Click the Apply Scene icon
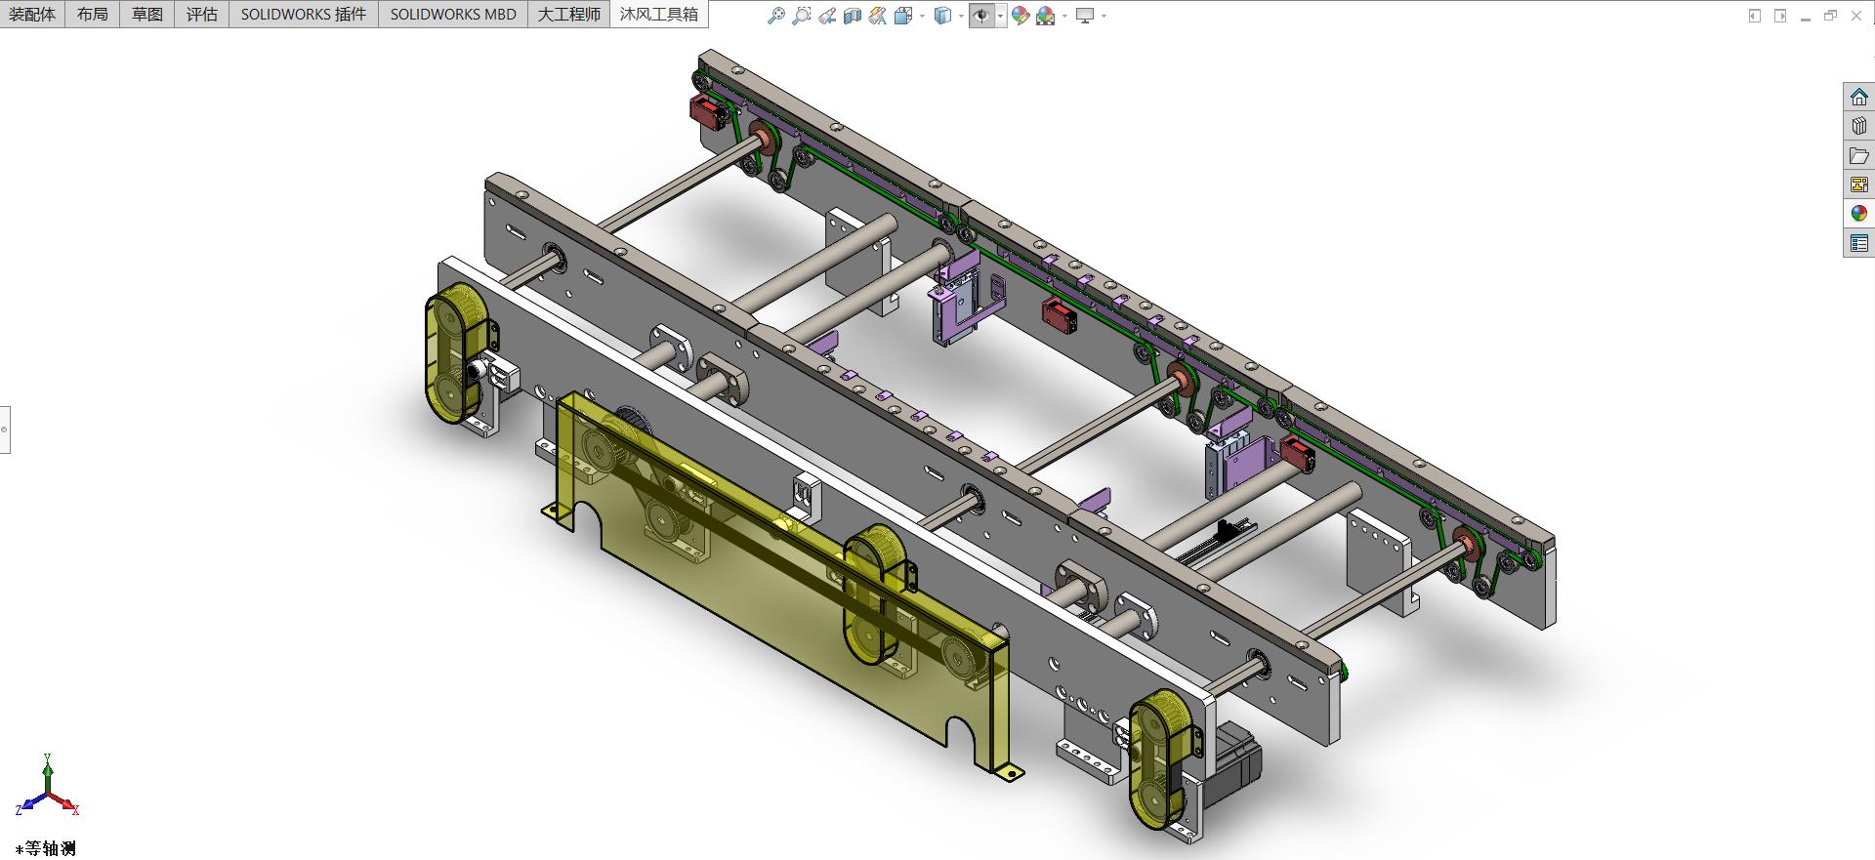This screenshot has width=1875, height=860. coord(1046,16)
